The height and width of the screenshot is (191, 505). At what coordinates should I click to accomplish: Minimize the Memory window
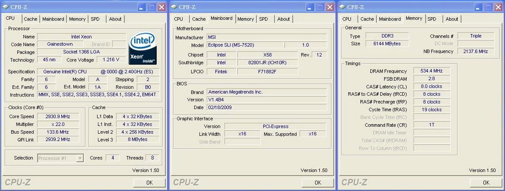[x=479, y=7]
